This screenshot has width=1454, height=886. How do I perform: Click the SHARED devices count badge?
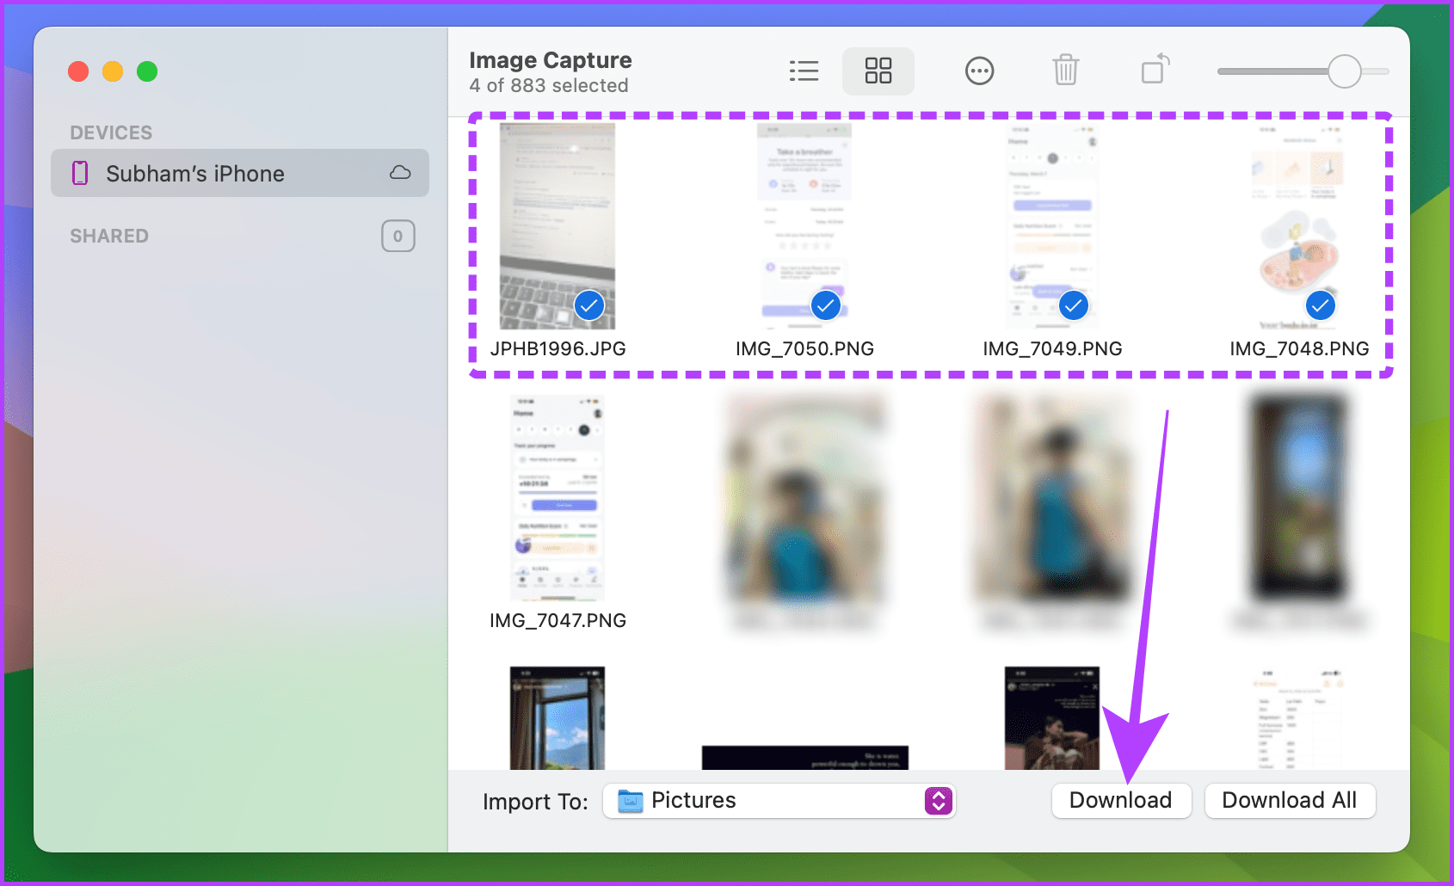(397, 235)
